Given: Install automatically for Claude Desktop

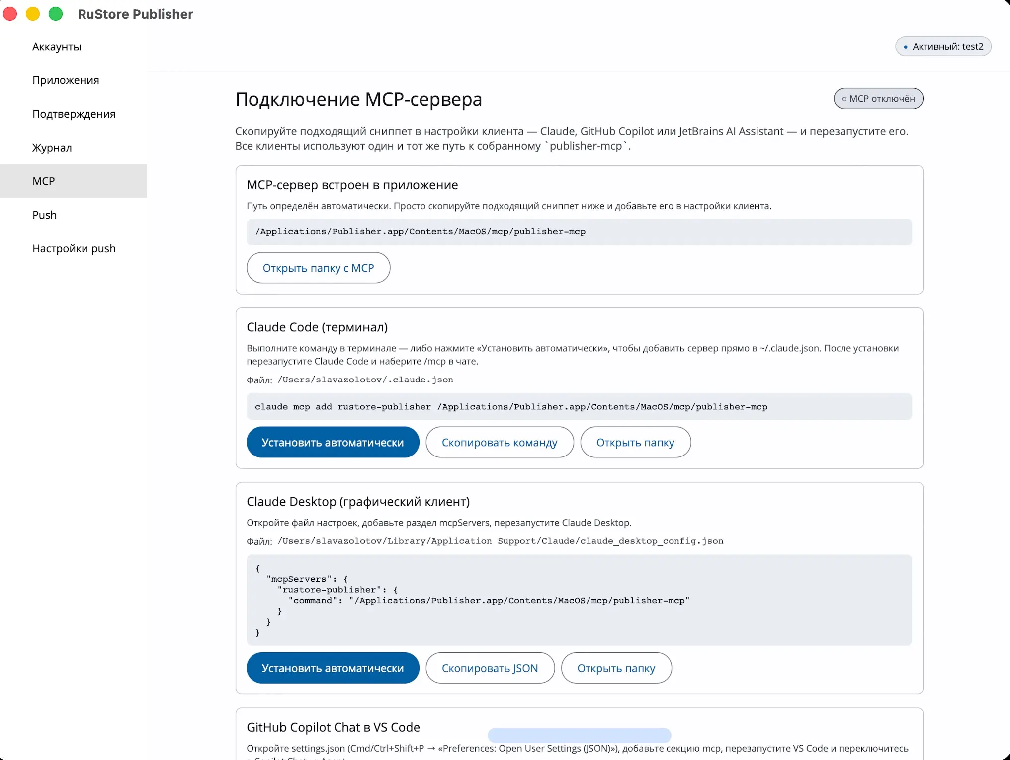Looking at the screenshot, I should pos(333,668).
